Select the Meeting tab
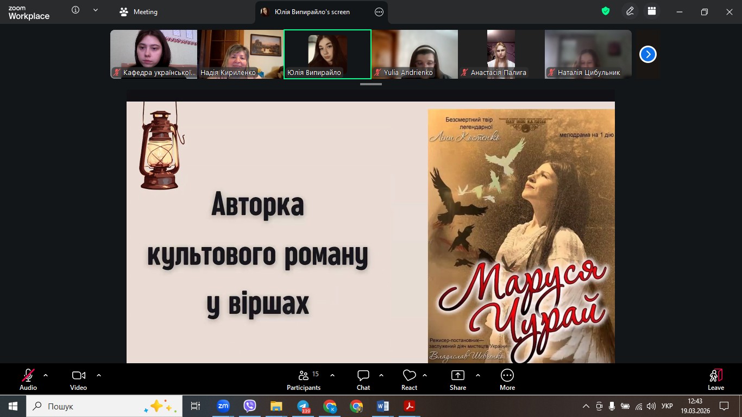Screen dimensions: 742x417 pos(139,12)
